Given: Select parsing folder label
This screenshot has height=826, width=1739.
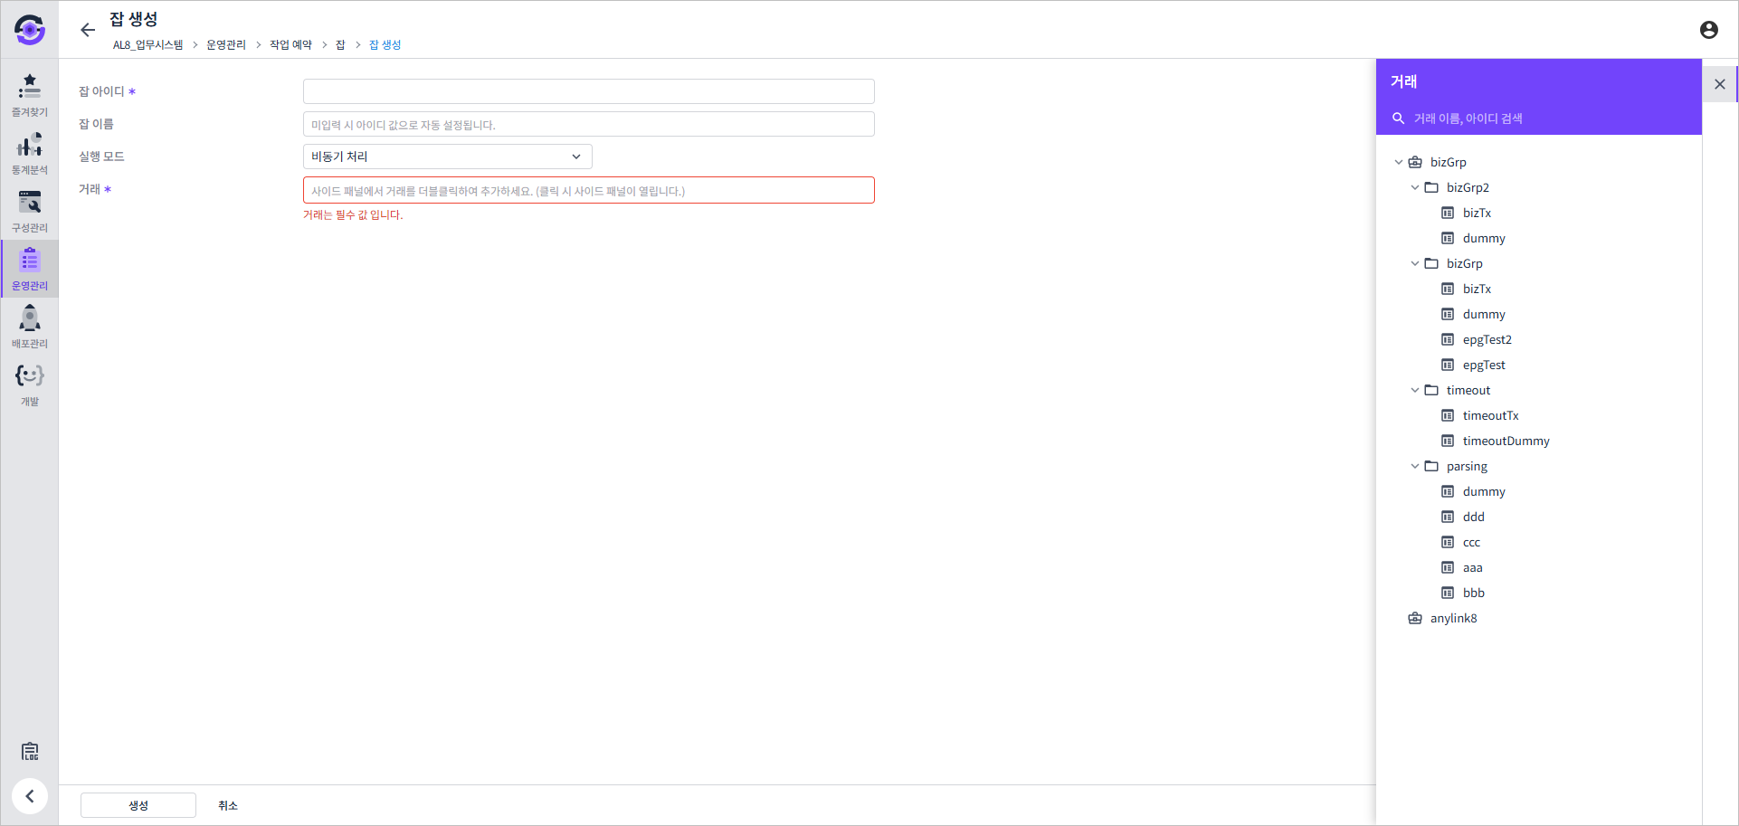Looking at the screenshot, I should point(1467,466).
